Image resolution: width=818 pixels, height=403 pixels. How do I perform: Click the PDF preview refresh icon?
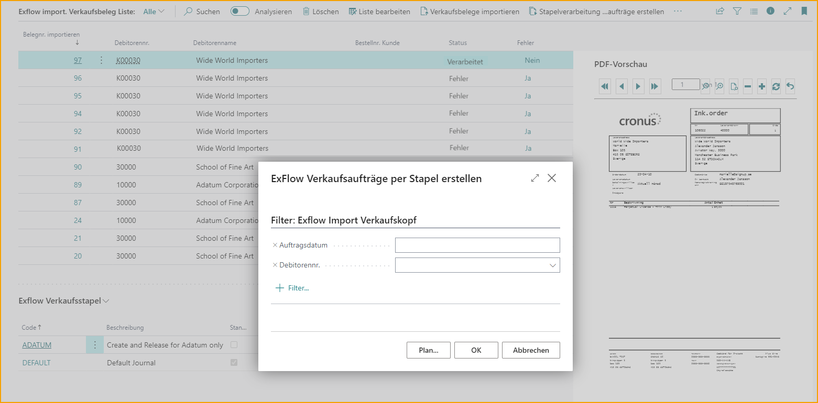[x=776, y=86]
